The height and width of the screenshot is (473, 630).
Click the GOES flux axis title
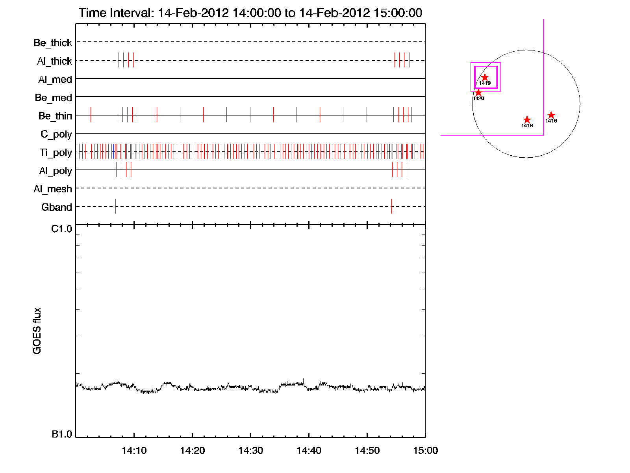(37, 331)
